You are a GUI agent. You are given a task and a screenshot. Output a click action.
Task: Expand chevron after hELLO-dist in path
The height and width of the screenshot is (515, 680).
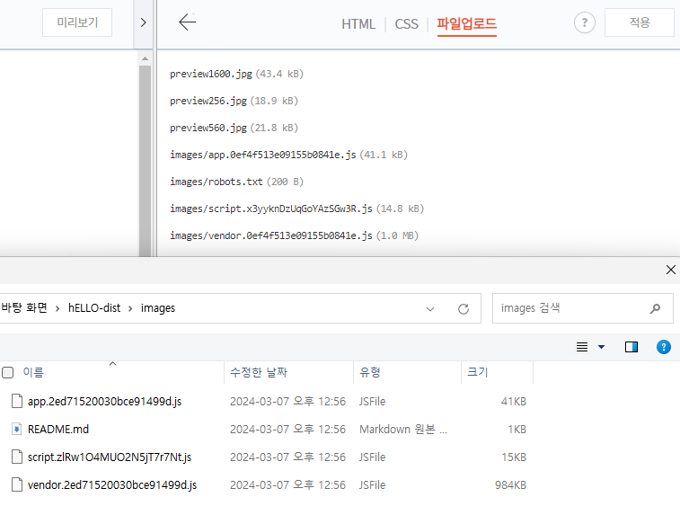(130, 308)
